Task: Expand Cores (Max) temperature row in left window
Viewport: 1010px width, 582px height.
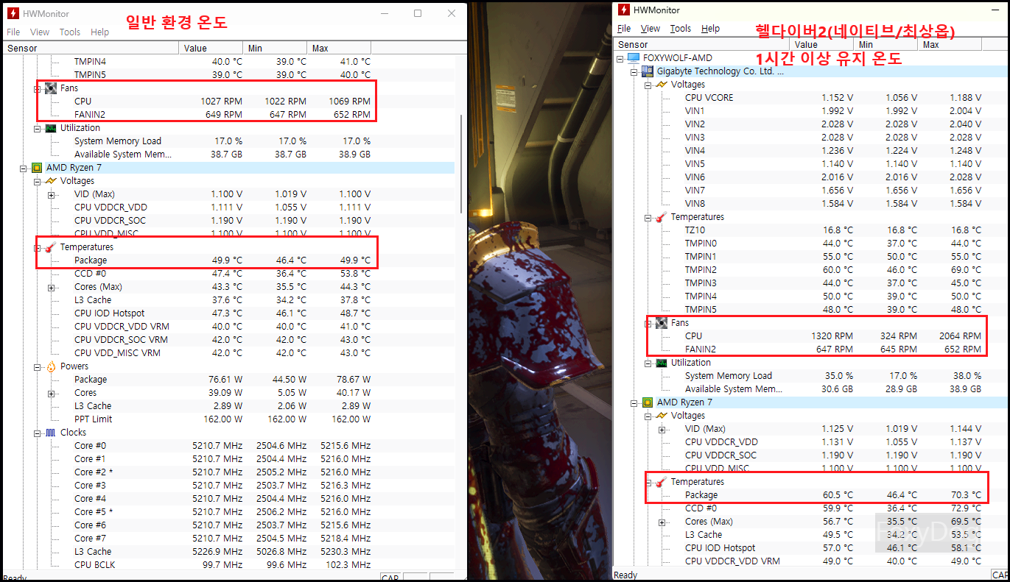Action: coord(51,287)
